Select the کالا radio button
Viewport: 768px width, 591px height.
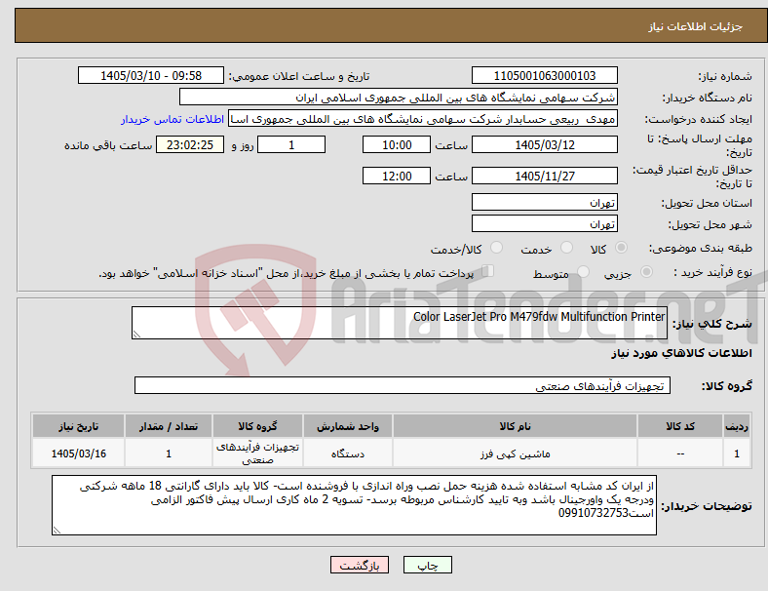click(621, 248)
